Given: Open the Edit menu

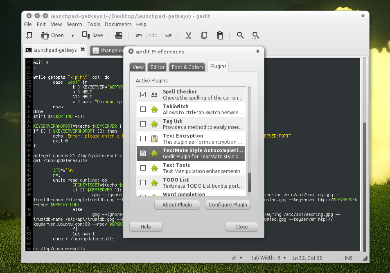Looking at the screenshot, I should (41, 24).
